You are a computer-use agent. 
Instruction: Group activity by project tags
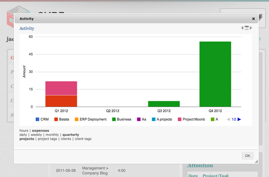tap(48, 139)
